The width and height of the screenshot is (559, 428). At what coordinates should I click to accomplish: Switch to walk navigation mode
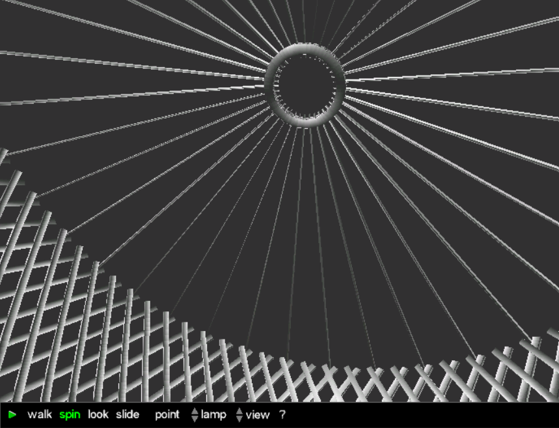(x=40, y=415)
